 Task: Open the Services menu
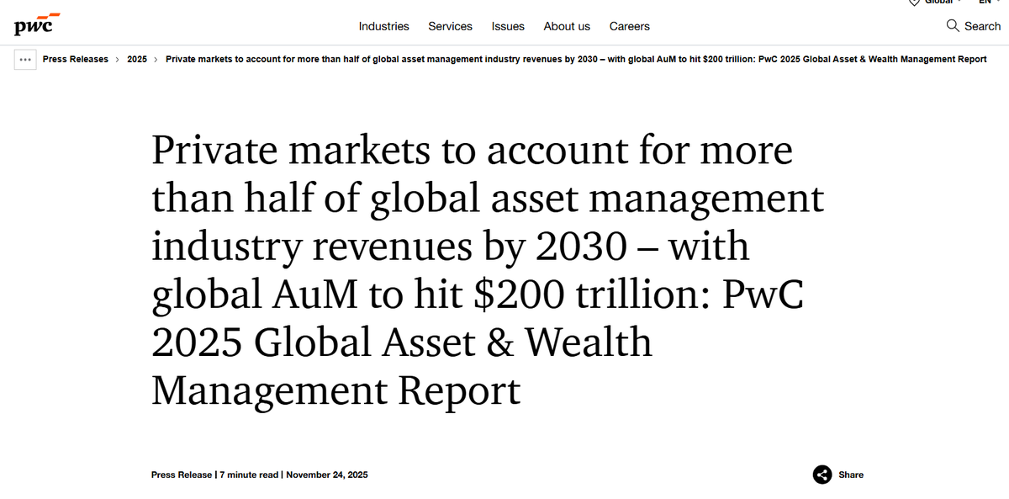[x=450, y=26]
